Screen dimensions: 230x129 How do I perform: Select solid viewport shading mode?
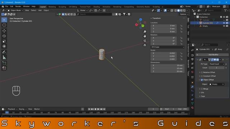click(178, 10)
